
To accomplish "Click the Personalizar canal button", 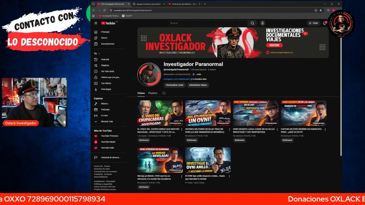I will (x=175, y=85).
